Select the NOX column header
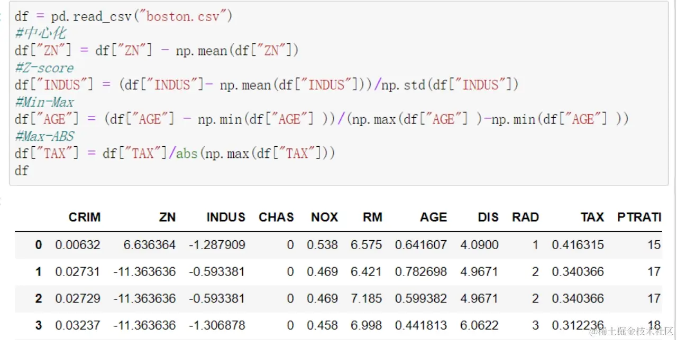This screenshot has height=340, width=677. pyautogui.click(x=324, y=217)
